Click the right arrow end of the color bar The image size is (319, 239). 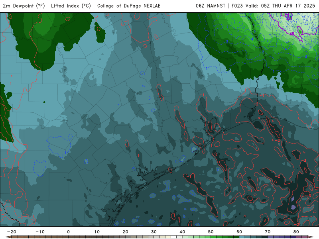[x=311, y=237]
